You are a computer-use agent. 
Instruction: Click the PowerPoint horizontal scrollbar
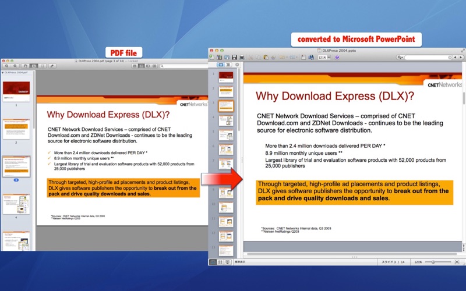click(x=352, y=254)
